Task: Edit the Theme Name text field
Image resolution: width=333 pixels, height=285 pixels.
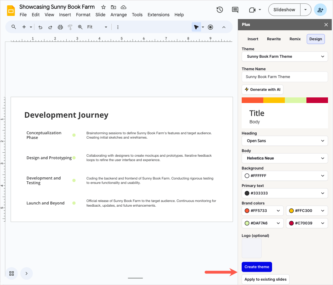Action: point(285,77)
